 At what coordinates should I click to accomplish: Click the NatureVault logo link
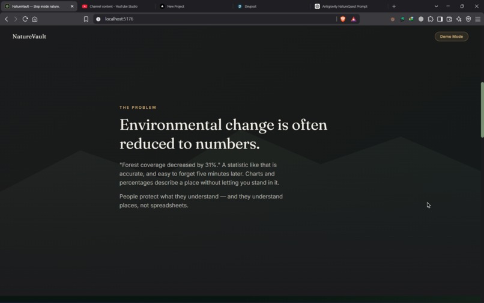coord(29,37)
